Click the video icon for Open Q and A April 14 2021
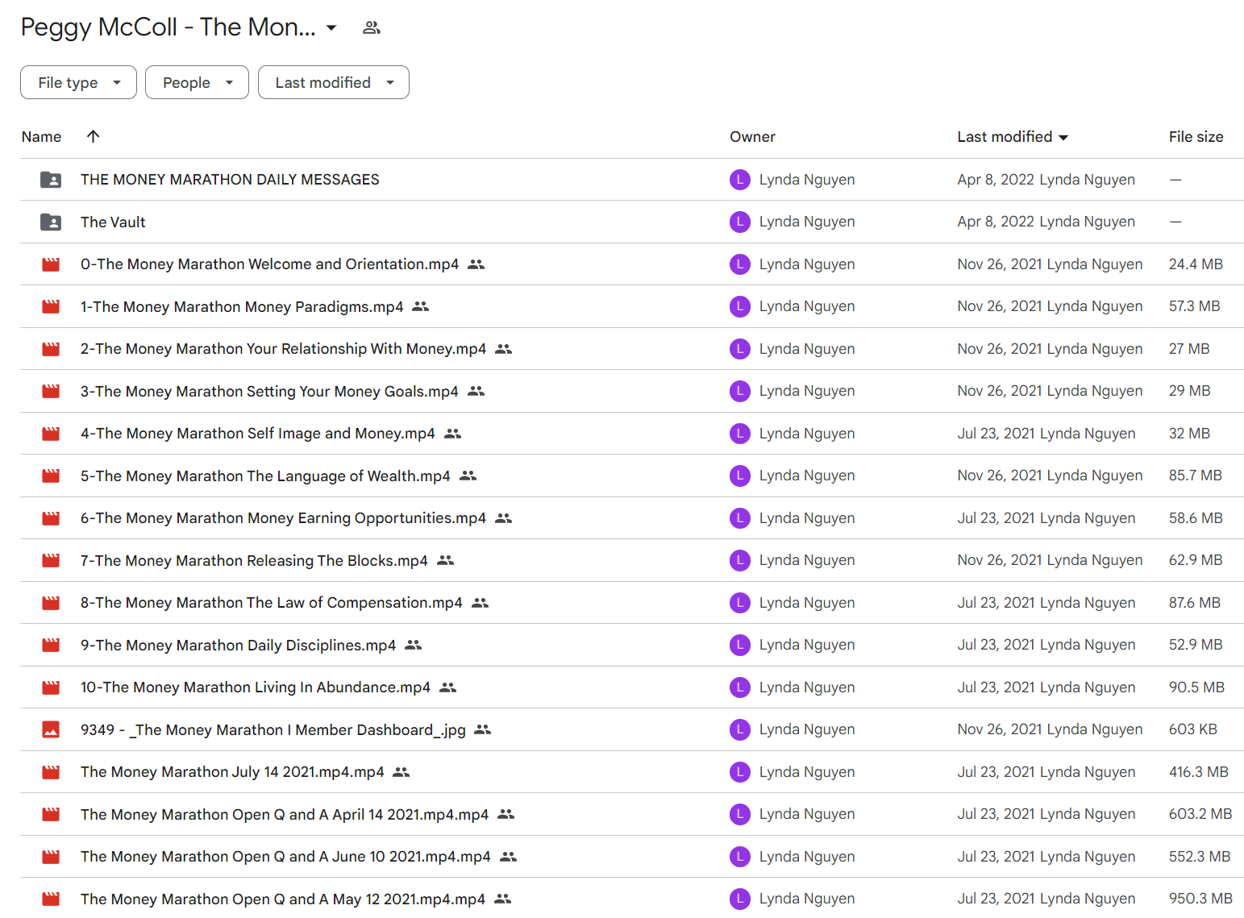 pos(51,814)
